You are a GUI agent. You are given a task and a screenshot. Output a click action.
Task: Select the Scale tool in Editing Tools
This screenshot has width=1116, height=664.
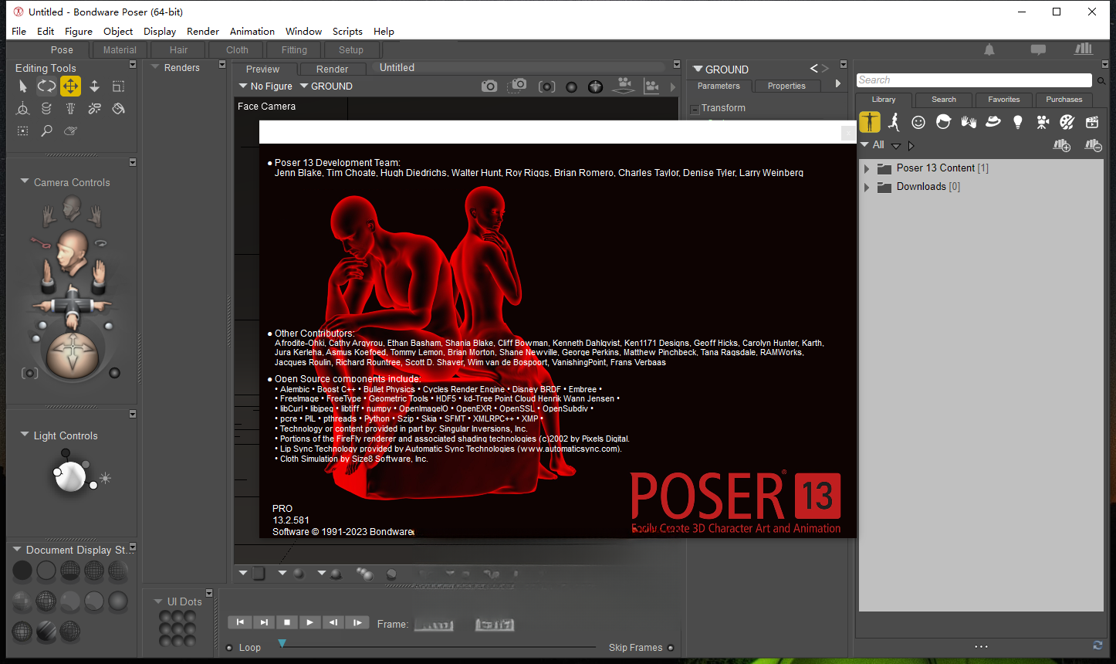(118, 86)
